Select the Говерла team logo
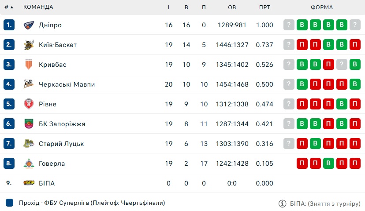Image resolution: width=365 pixels, height=211 pixels. 29,164
